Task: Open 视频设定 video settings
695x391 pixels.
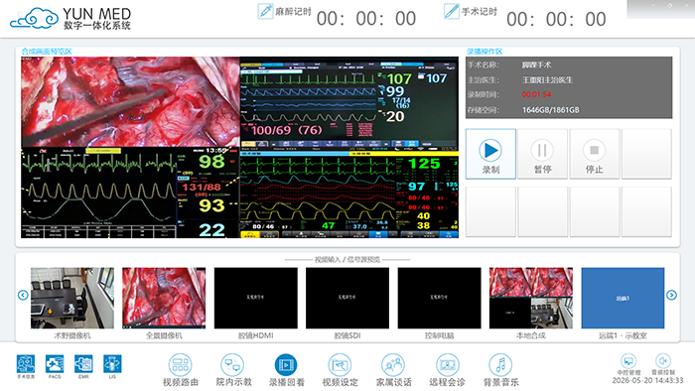Action: tap(340, 370)
